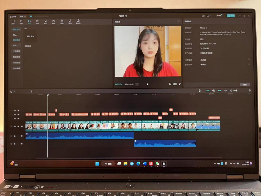The height and width of the screenshot is (196, 261).
Task: Click the microphone voice-over record icon
Action: (x=200, y=91)
